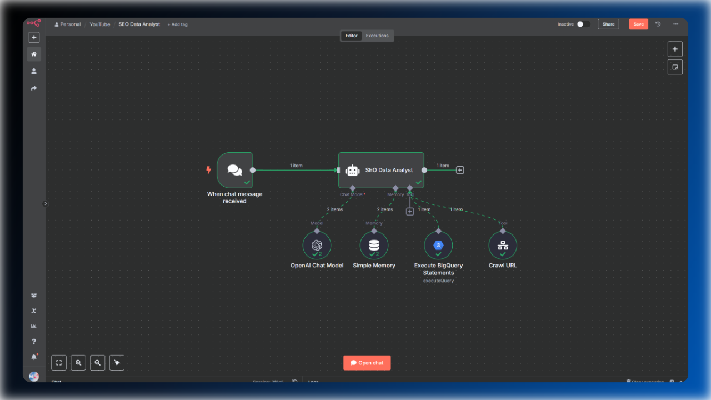Click the sidebar plus create button
The height and width of the screenshot is (400, 711).
(x=34, y=37)
